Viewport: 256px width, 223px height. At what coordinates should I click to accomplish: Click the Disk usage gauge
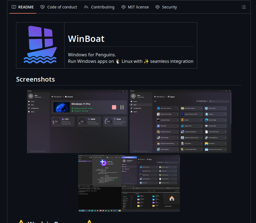click(x=108, y=122)
